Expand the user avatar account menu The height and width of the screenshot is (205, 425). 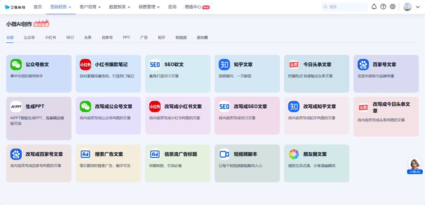(x=412, y=7)
